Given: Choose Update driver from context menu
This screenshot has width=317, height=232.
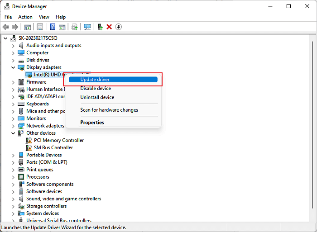Looking at the screenshot, I should coord(113,80).
